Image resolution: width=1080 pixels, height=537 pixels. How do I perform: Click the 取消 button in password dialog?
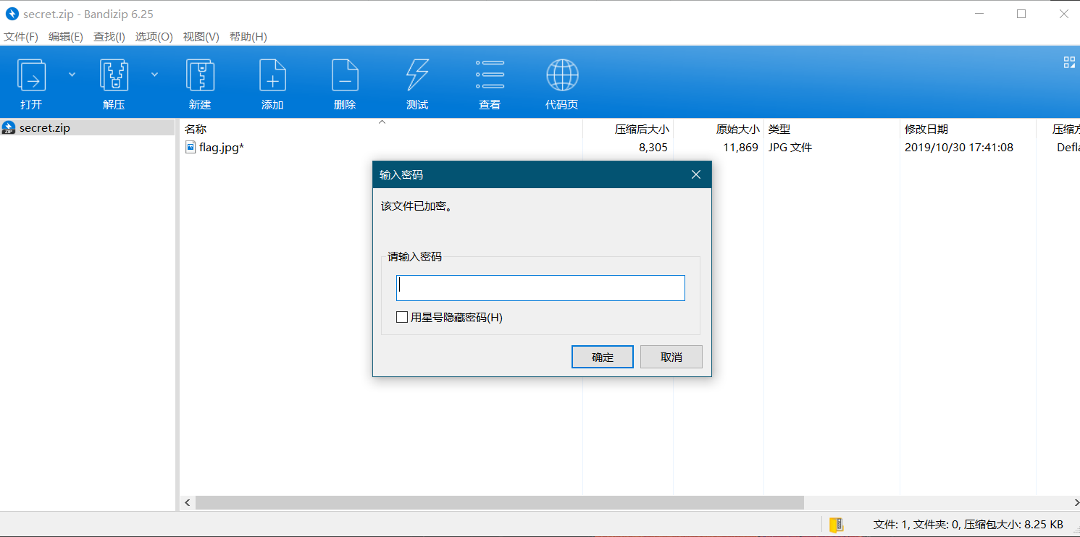point(671,357)
